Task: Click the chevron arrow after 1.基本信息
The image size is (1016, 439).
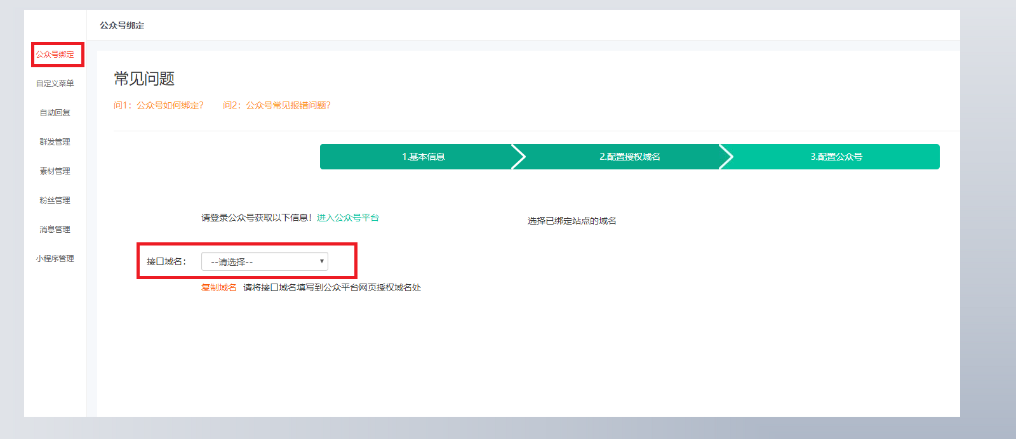Action: pos(519,157)
